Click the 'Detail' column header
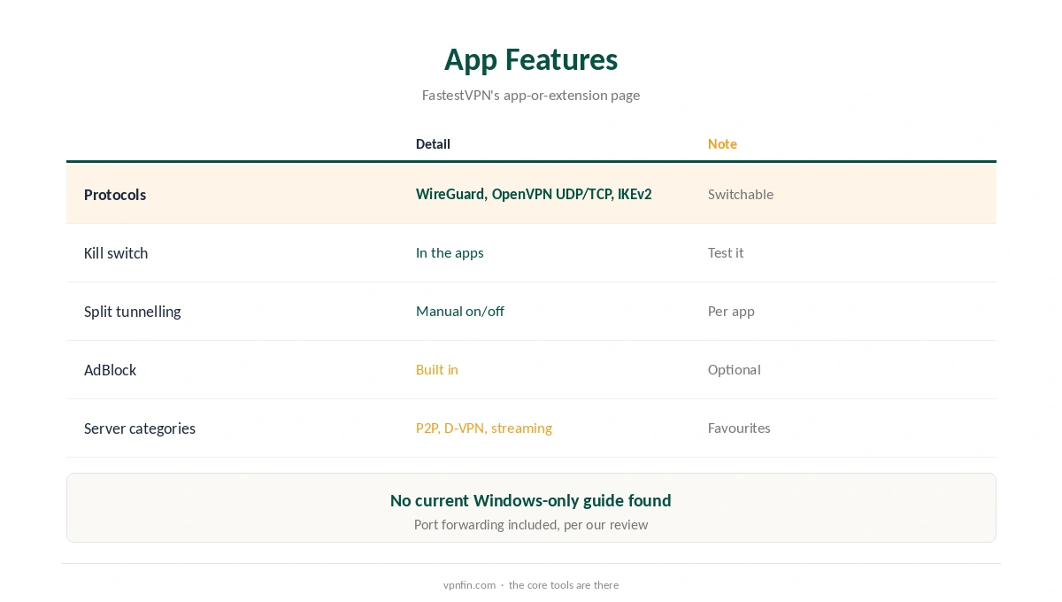1062x602 pixels. pos(433,143)
